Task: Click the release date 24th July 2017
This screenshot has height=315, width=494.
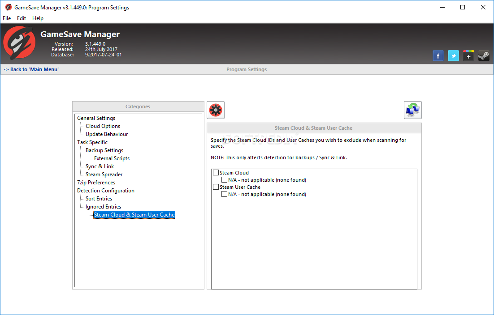Action: click(x=101, y=49)
